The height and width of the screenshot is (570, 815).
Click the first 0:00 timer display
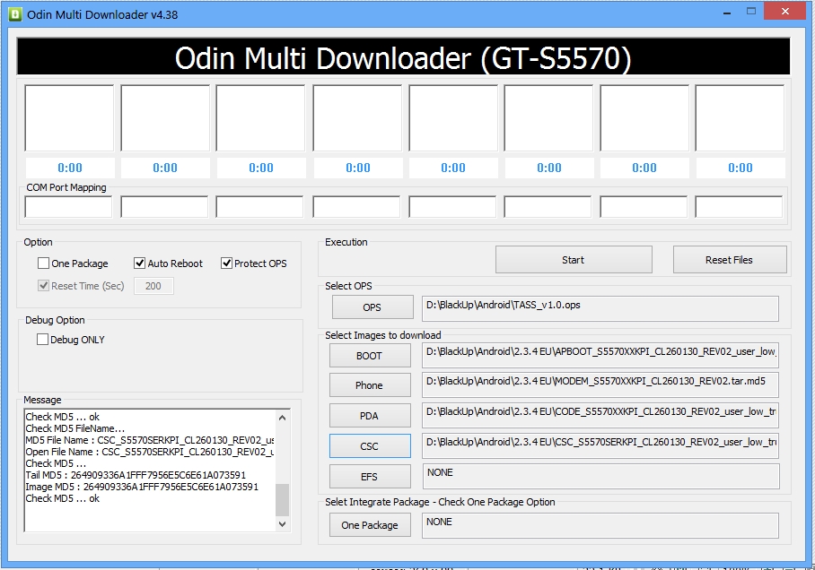70,168
